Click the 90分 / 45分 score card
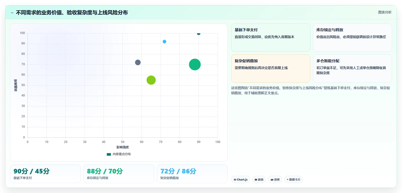 tap(45, 174)
